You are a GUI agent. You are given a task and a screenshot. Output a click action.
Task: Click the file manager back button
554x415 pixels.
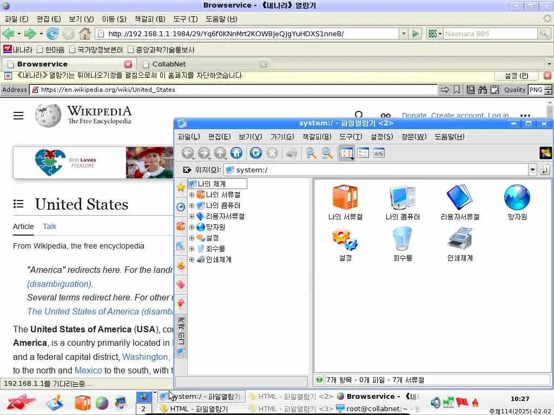(188, 153)
